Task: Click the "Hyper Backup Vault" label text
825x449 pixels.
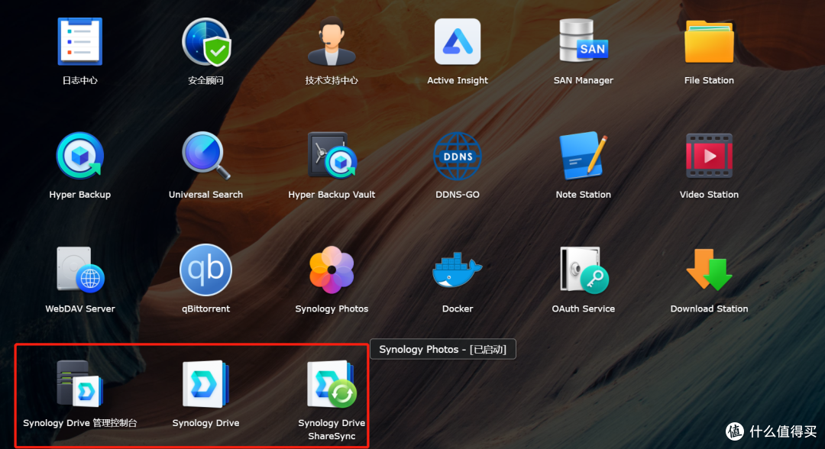Action: pyautogui.click(x=332, y=195)
